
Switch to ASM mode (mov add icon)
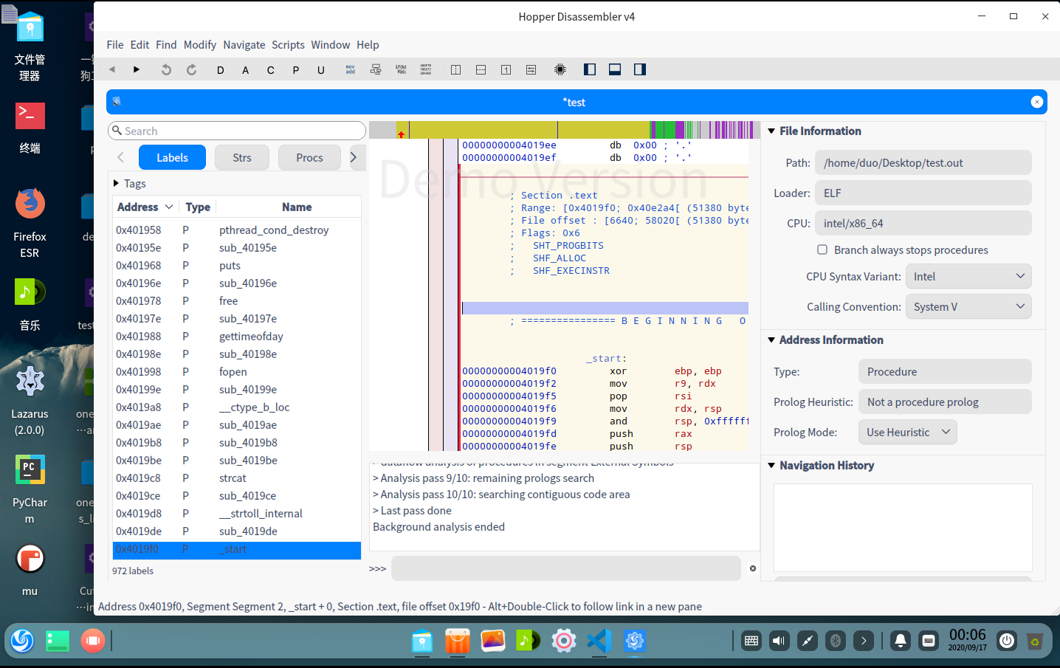[x=351, y=69]
